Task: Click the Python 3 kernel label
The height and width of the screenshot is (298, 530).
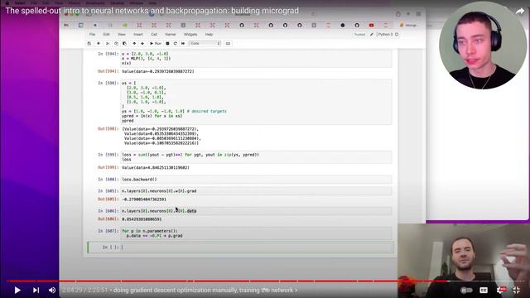Action: [x=385, y=35]
